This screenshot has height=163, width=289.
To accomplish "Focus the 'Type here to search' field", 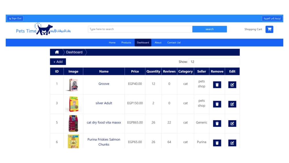I will pyautogui.click(x=140, y=29).
